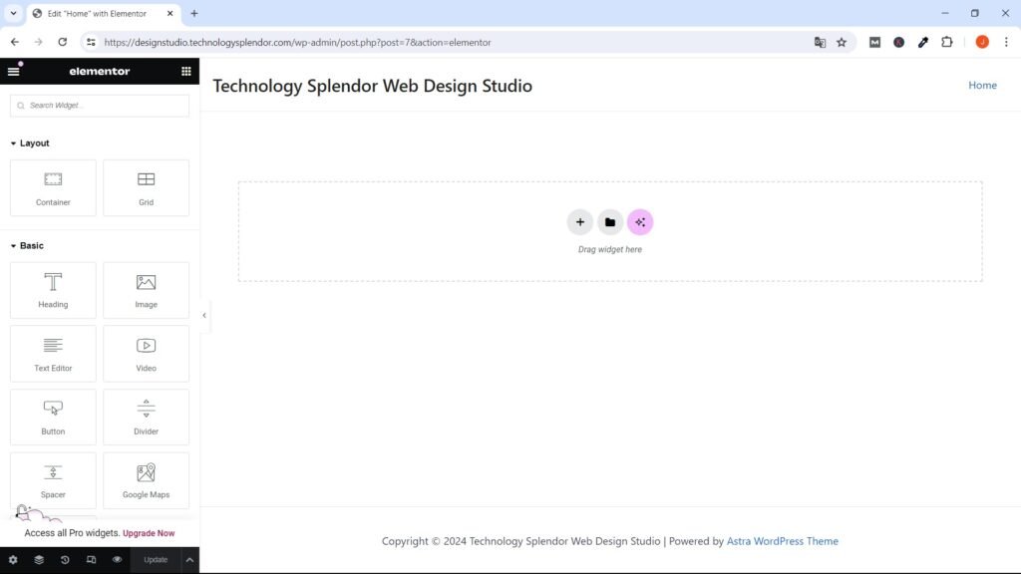The height and width of the screenshot is (574, 1021).
Task: Open the widgets grid panel icon
Action: point(186,71)
